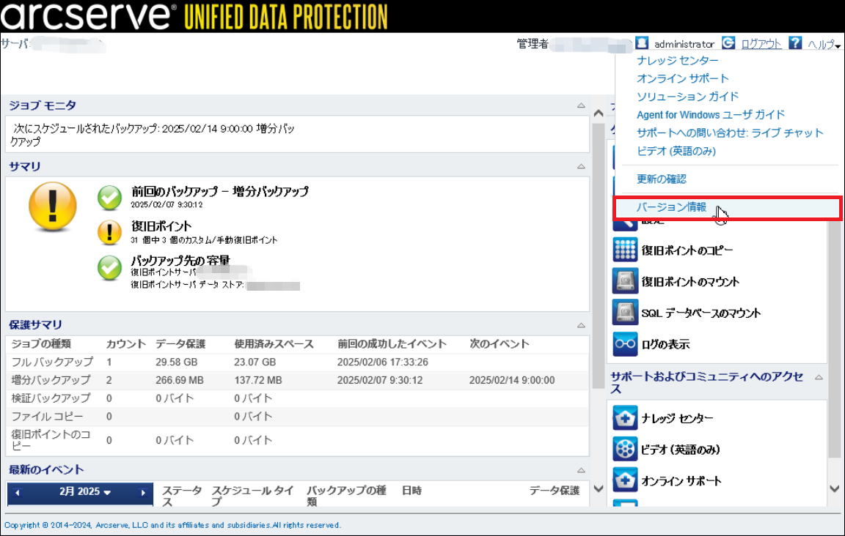
Task: Click the 復旧ポイントのコピー task label
Action: click(x=687, y=250)
